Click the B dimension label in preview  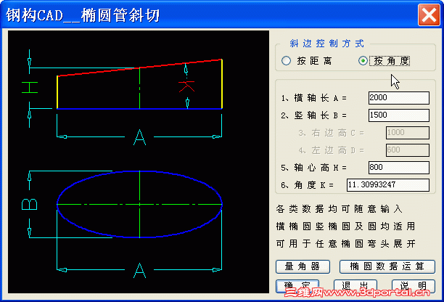pos(30,204)
